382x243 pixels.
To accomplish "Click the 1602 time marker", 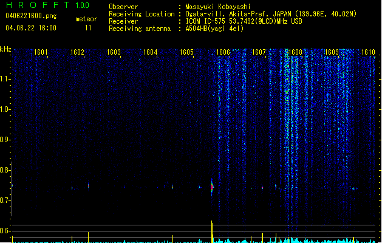I will pos(77,52).
